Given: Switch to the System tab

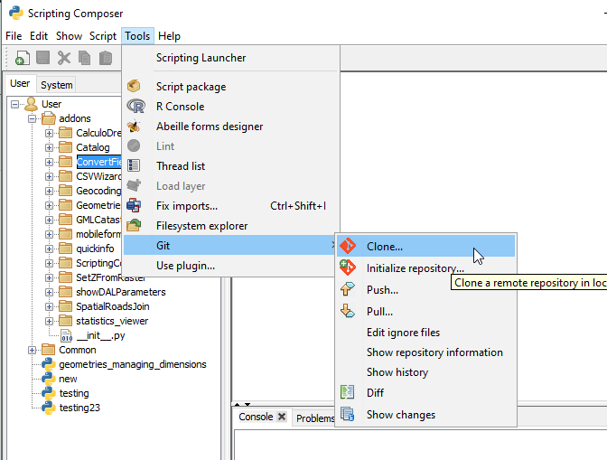Looking at the screenshot, I should (56, 84).
